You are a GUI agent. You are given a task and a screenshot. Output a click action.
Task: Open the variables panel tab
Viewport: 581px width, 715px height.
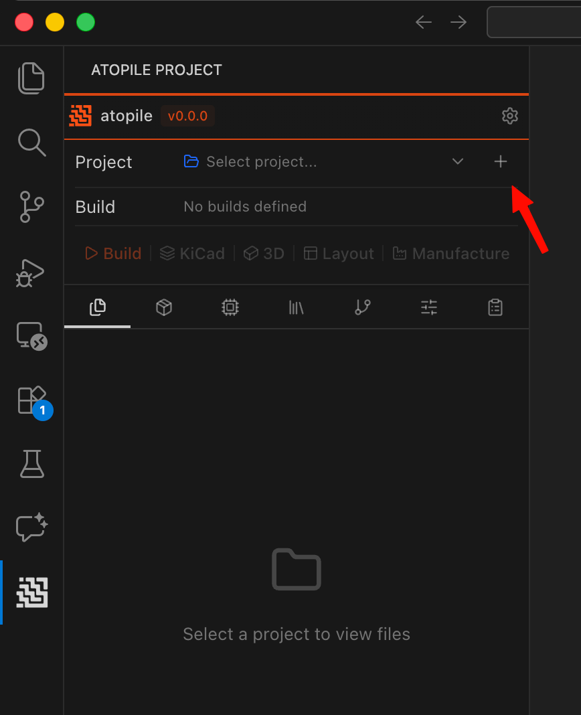tap(428, 307)
